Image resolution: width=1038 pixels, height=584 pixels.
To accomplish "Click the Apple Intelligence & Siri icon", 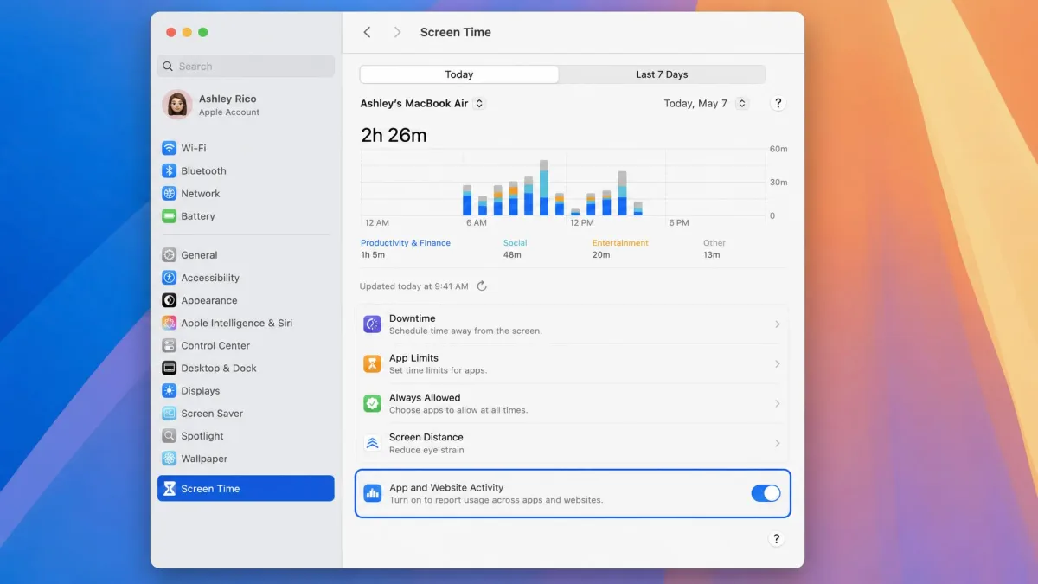I will click(170, 323).
